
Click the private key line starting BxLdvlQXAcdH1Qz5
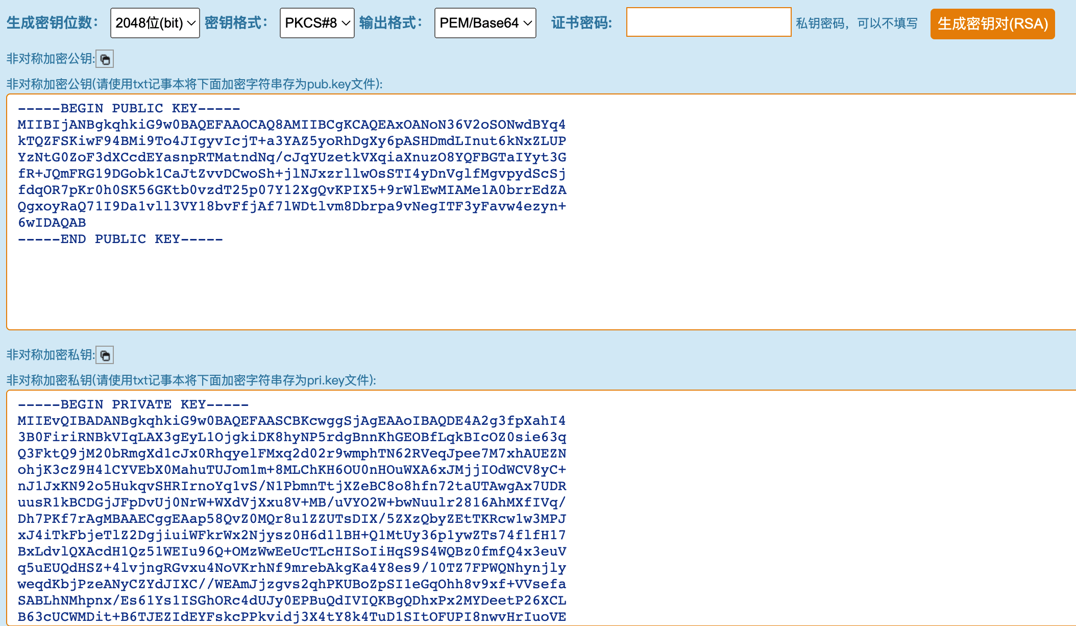click(x=291, y=551)
